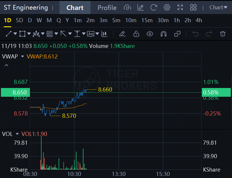Refresh the chart data
Viewport: 232px width, 178px height.
coord(153,7)
